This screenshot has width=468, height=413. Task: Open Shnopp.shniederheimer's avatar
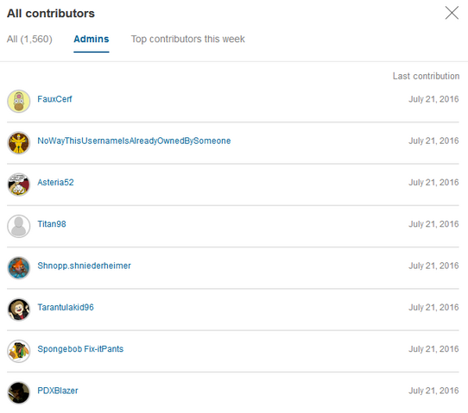[18, 268]
